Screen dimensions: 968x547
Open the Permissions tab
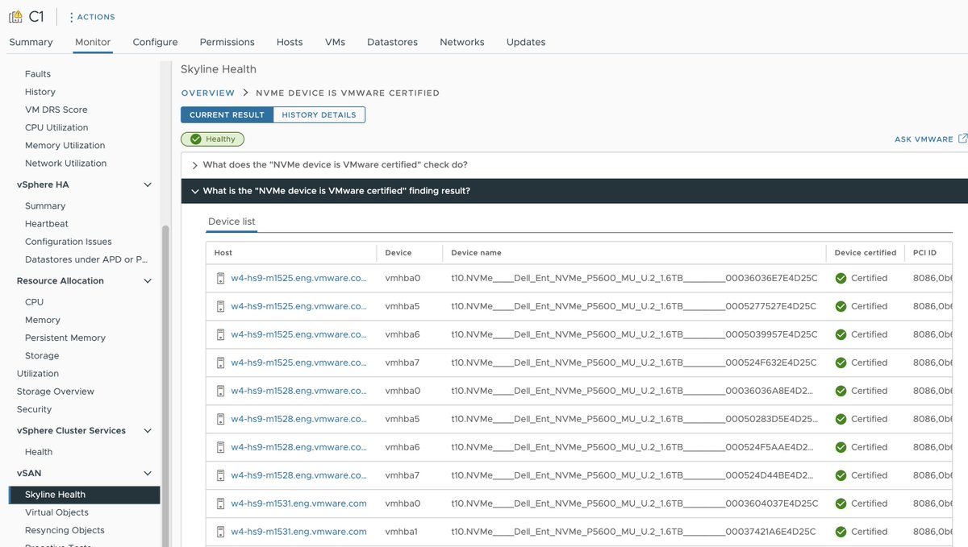coord(227,42)
